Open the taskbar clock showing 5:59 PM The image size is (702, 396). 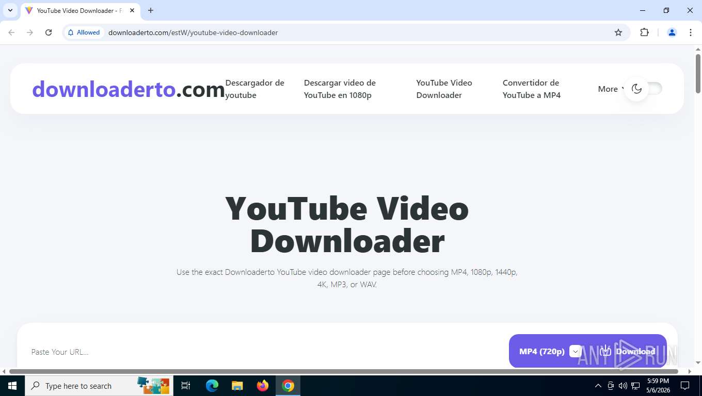coord(658,386)
